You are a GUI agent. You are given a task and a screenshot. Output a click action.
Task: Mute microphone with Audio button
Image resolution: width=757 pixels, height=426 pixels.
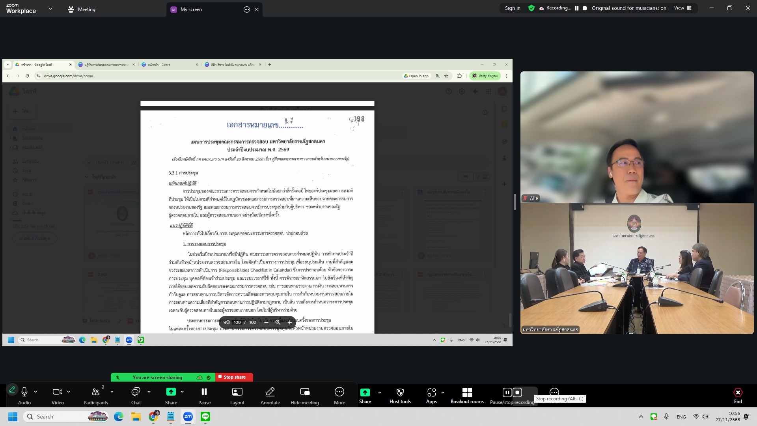pos(24,392)
